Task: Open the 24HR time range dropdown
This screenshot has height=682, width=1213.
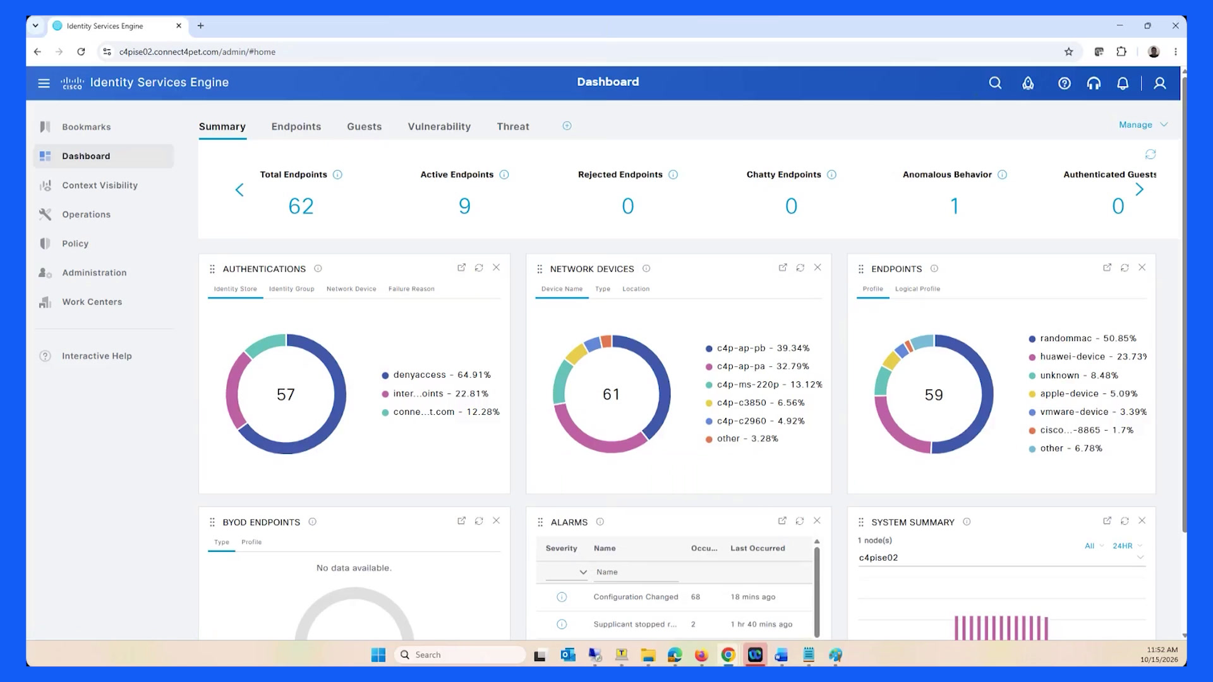Action: 1127,546
